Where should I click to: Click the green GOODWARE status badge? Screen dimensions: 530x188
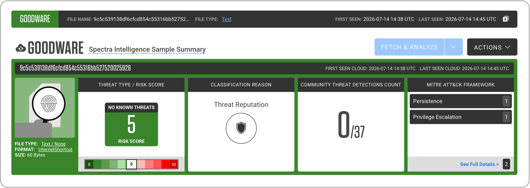click(x=35, y=19)
